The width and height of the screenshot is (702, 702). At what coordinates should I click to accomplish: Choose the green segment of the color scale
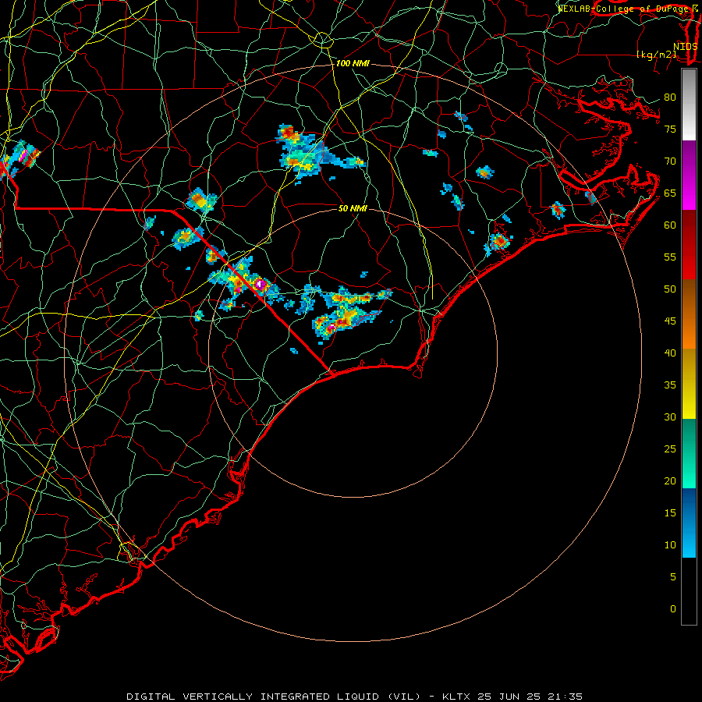coord(689,453)
